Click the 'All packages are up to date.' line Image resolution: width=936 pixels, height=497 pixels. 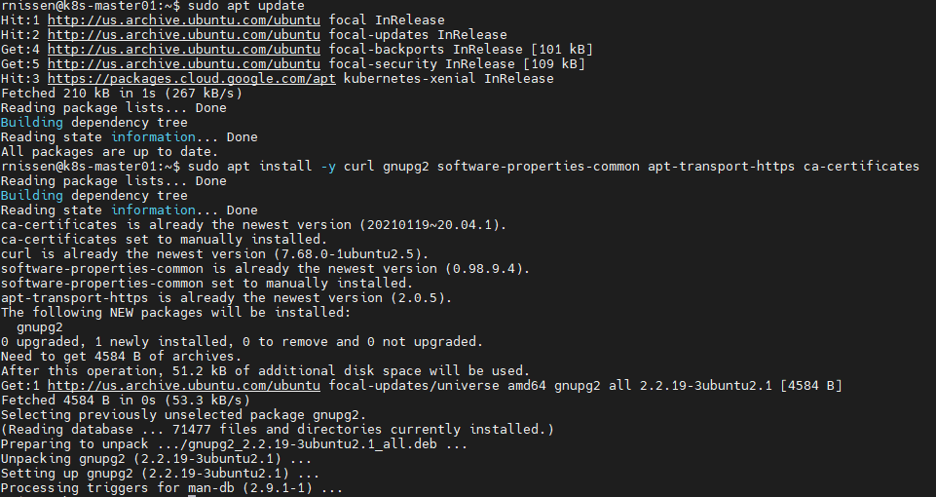click(108, 152)
